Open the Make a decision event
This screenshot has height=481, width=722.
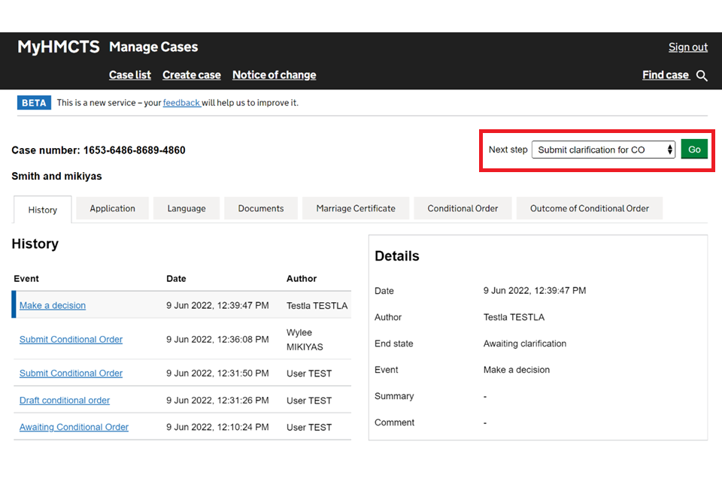click(x=53, y=305)
